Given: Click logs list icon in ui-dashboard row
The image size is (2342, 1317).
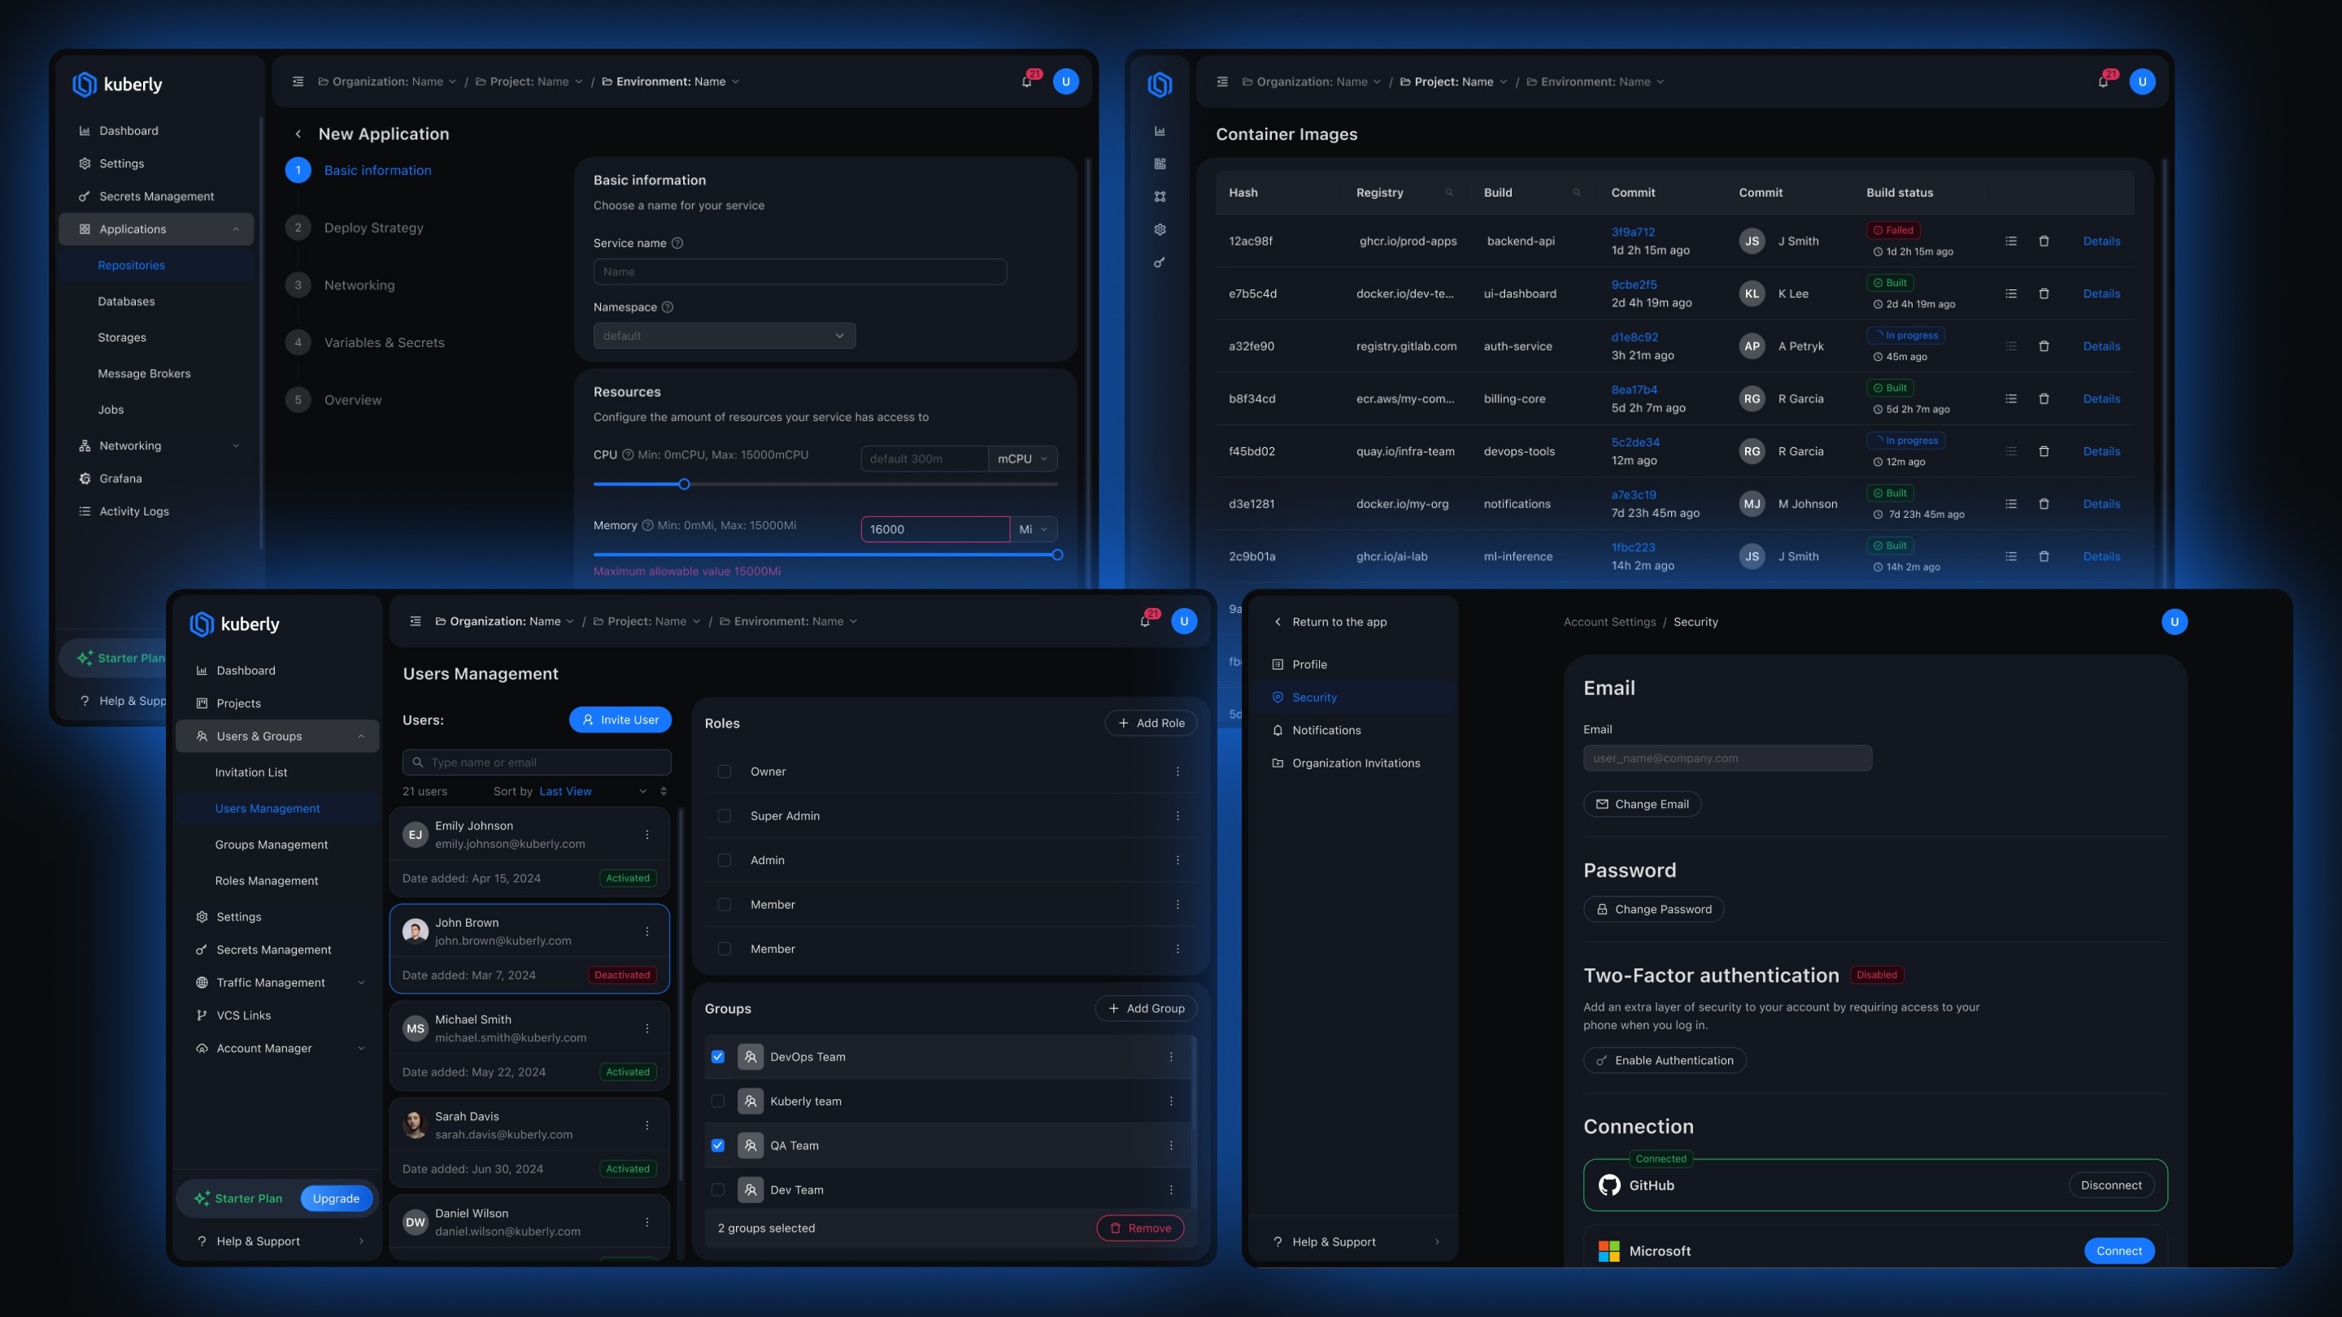Looking at the screenshot, I should pyautogui.click(x=2011, y=293).
